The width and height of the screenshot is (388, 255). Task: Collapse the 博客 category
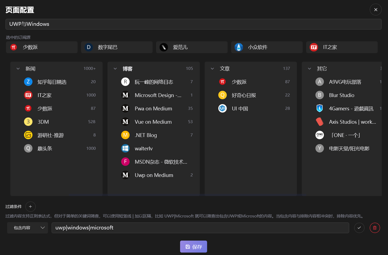click(115, 69)
